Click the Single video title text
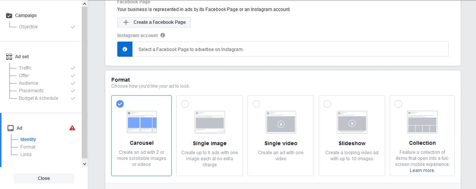This screenshot has width=476, height=189. coord(281,143)
